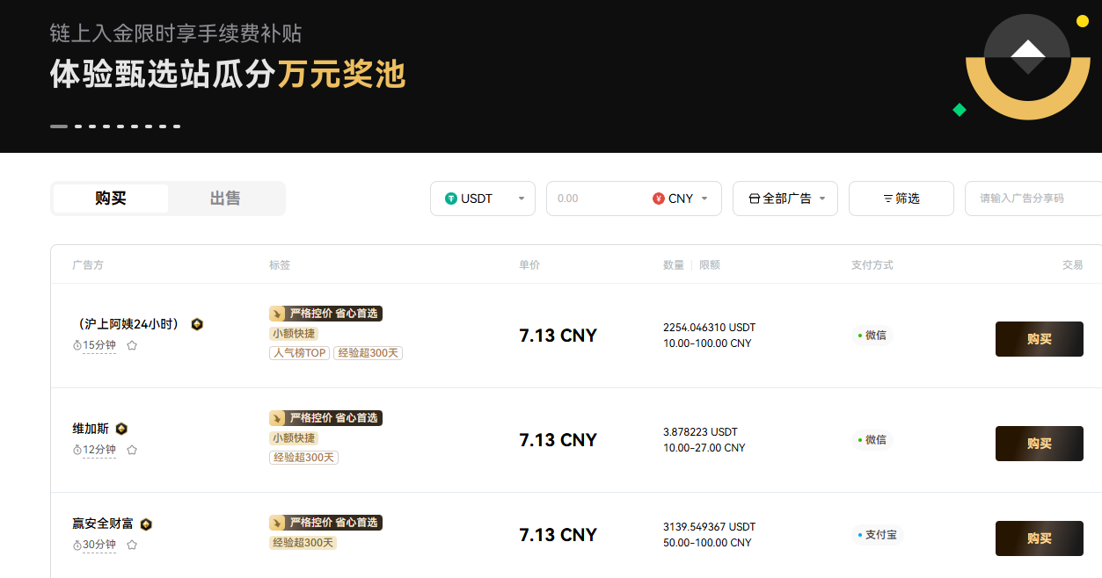Click the 15分钟 timer on first row
Image resolution: width=1102 pixels, height=578 pixels.
point(94,345)
